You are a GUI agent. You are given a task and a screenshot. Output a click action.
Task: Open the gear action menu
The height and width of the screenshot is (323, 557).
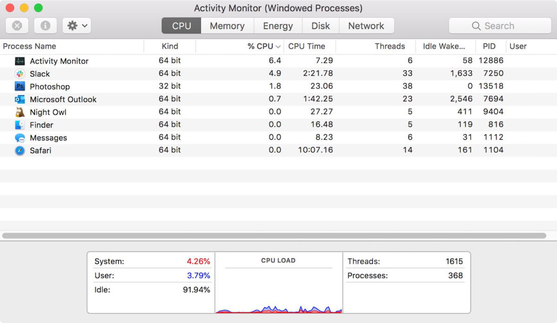[77, 26]
